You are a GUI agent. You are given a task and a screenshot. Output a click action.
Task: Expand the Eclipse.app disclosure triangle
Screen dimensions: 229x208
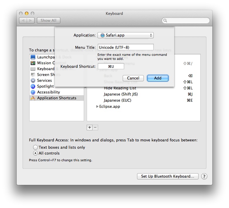point(97,106)
